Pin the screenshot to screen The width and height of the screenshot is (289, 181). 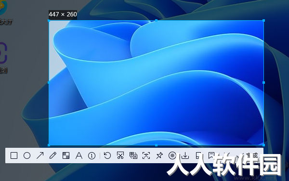[x=159, y=155]
